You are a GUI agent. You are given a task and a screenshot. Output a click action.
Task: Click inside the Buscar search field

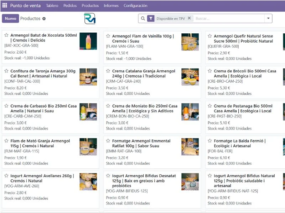[x=228, y=18]
